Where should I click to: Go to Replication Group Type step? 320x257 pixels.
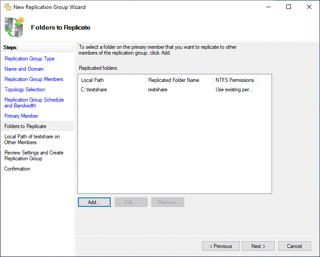(x=30, y=59)
